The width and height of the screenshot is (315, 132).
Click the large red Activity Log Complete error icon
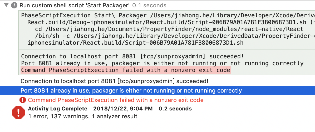[x=18, y=113]
